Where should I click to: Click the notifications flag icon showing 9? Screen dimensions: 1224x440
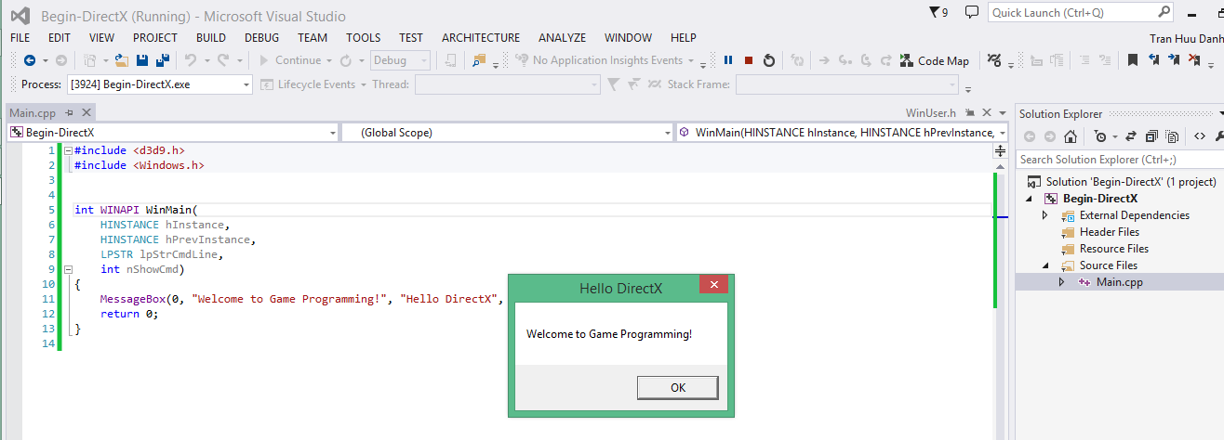(x=938, y=12)
